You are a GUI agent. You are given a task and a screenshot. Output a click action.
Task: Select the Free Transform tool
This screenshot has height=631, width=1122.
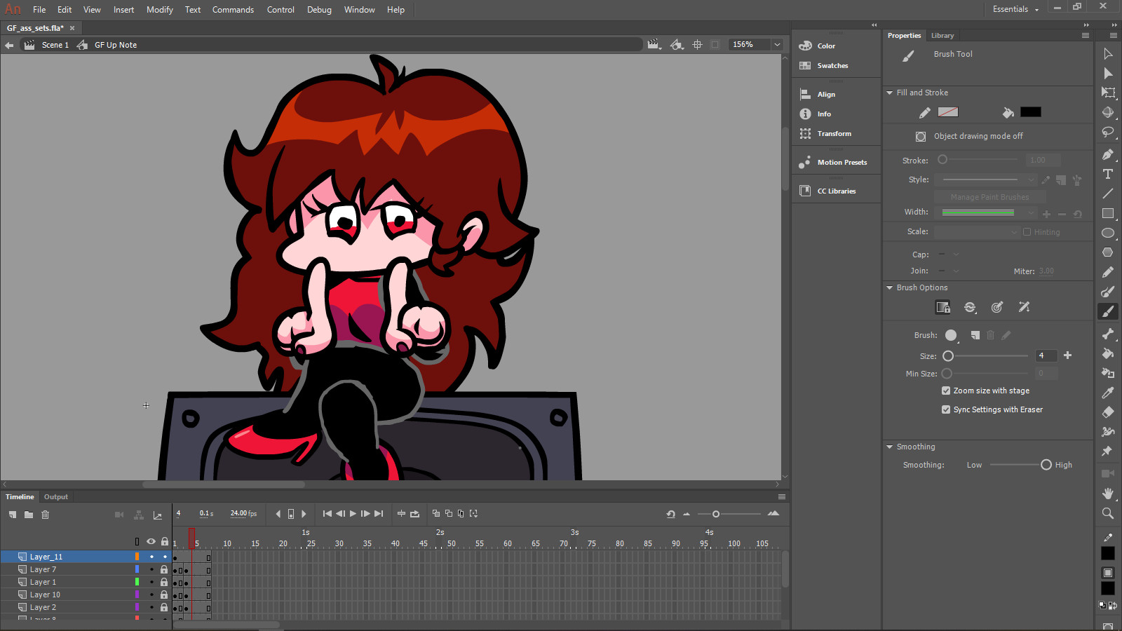[x=1108, y=93]
